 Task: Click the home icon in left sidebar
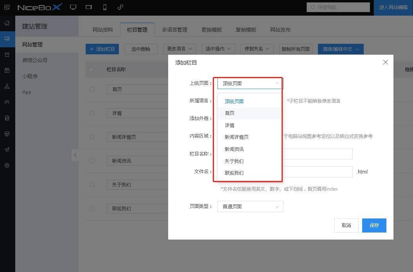click(x=7, y=23)
